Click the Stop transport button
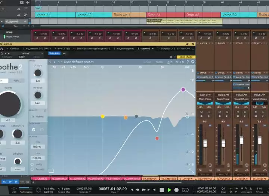This screenshot has width=269, height=196. [162, 190]
